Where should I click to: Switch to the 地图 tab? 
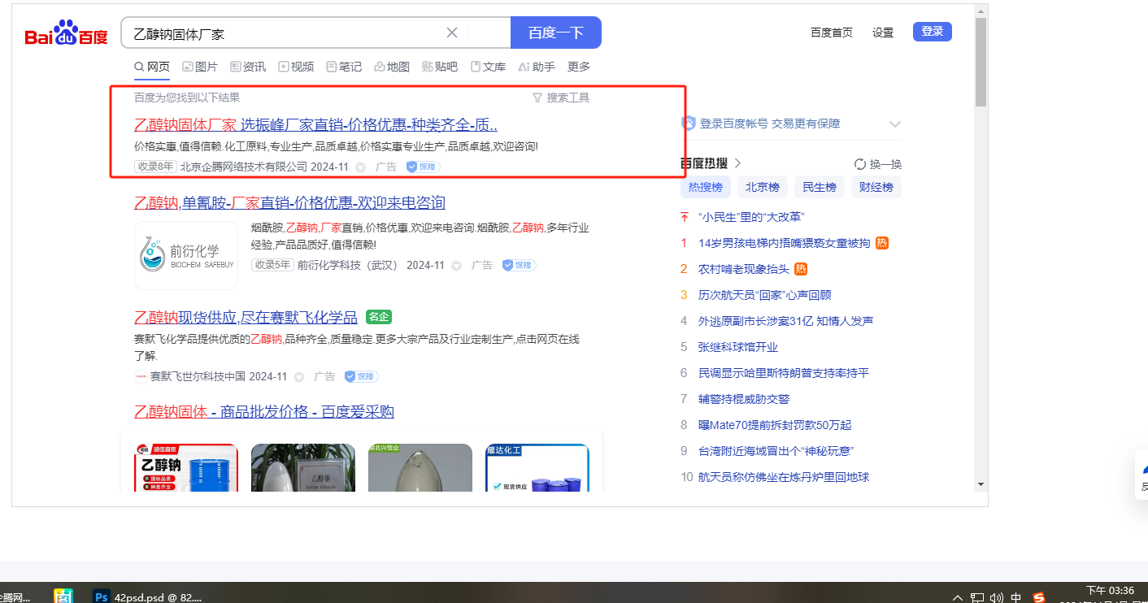click(x=392, y=67)
